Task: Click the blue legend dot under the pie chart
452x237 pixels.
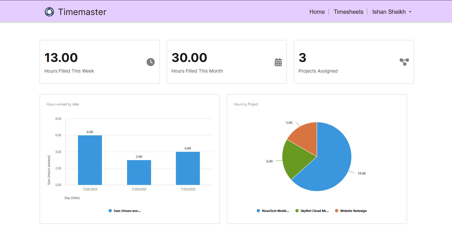Action: click(258, 211)
